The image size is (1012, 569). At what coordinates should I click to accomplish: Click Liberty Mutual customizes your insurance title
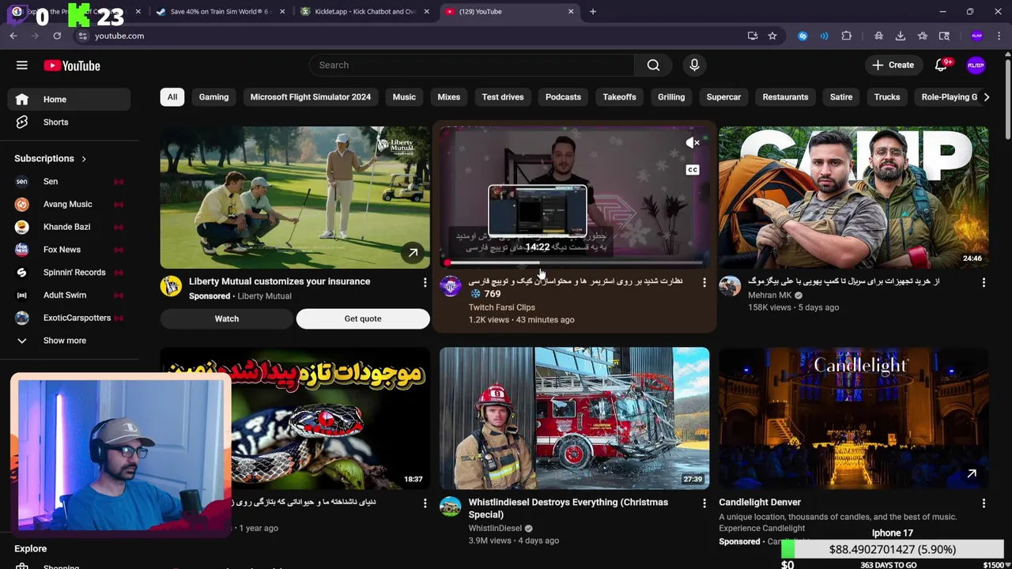click(x=279, y=281)
